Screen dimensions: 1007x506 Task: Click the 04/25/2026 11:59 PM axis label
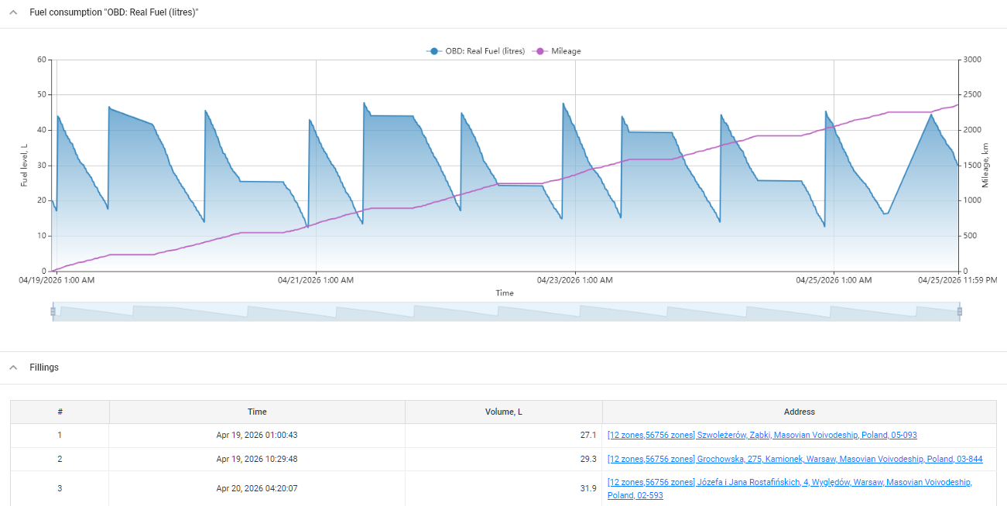pos(958,280)
